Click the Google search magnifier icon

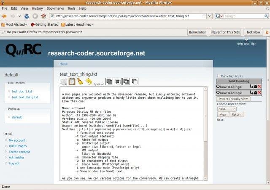click(x=266, y=16)
